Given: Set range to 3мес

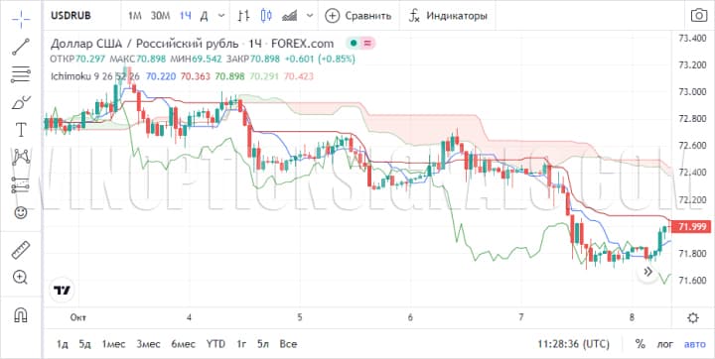Looking at the screenshot, I should [x=148, y=344].
